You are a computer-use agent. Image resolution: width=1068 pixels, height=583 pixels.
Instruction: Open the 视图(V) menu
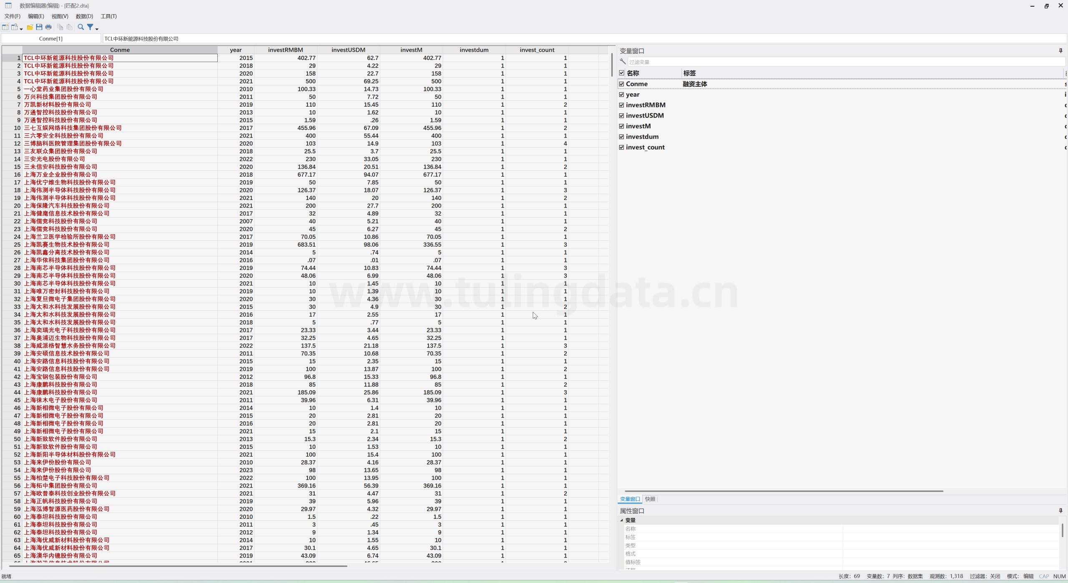click(x=60, y=16)
